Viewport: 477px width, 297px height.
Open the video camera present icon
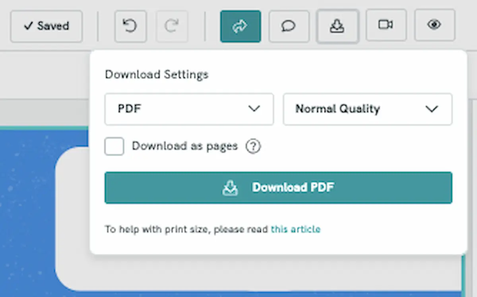click(386, 25)
